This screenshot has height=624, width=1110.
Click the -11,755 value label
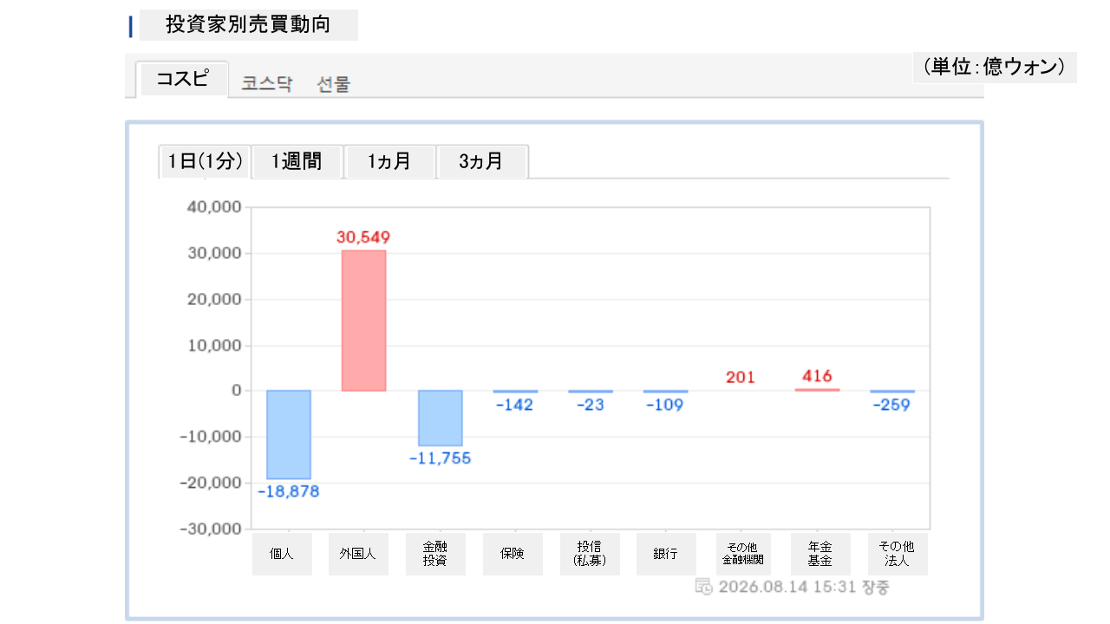440,458
